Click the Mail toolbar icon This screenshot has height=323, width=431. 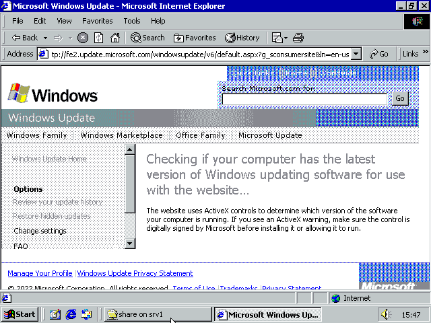pos(277,38)
